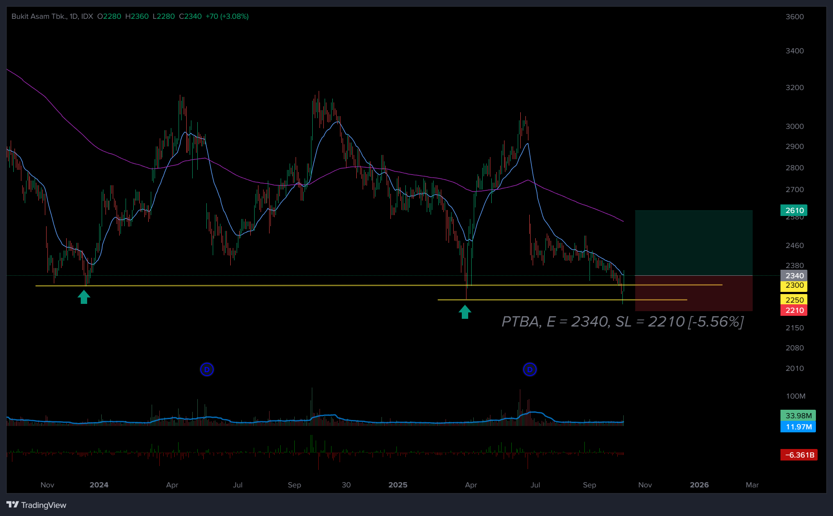This screenshot has height=516, width=833.
Task: Click the 33.98M volume label
Action: pyautogui.click(x=798, y=415)
